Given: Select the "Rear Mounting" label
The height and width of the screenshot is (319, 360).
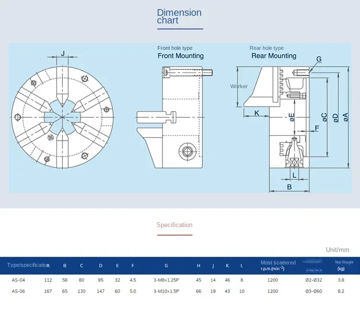Looking at the screenshot, I should click(274, 56).
